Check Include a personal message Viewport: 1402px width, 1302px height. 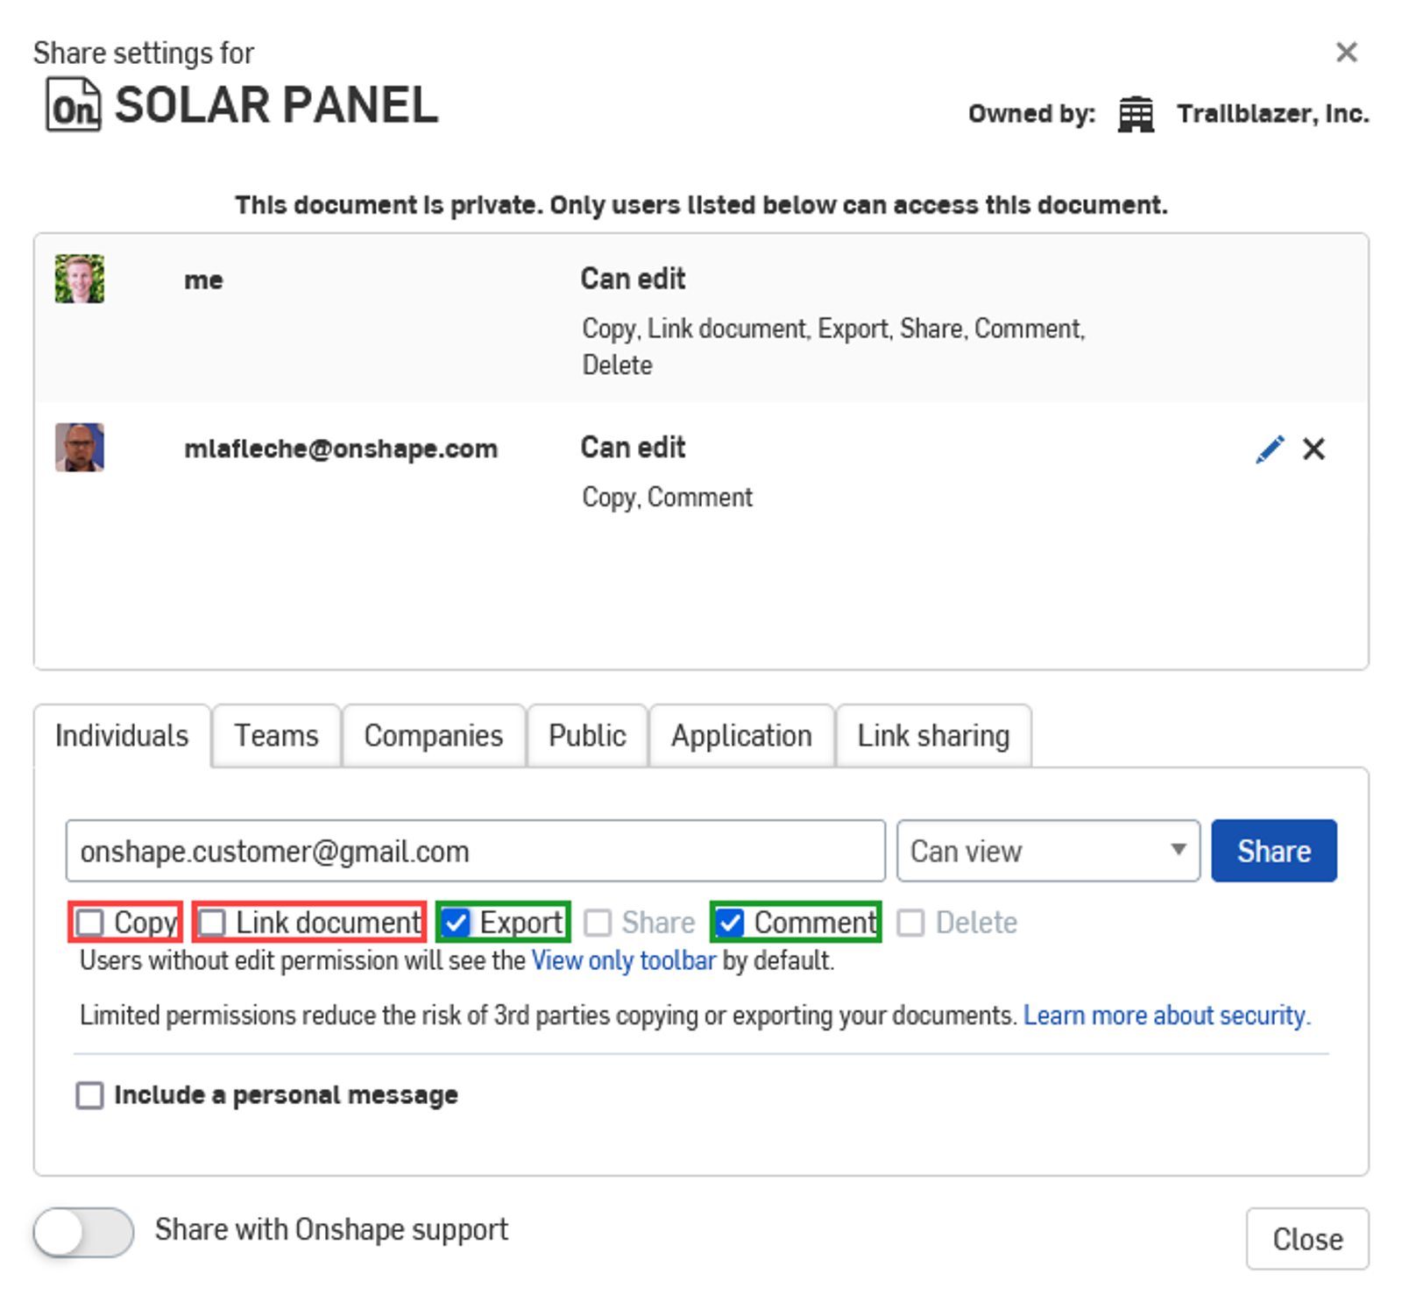point(89,1094)
